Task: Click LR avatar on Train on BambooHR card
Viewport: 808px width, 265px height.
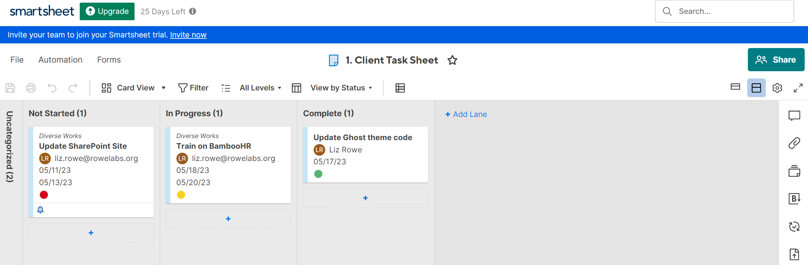Action: pyautogui.click(x=182, y=158)
